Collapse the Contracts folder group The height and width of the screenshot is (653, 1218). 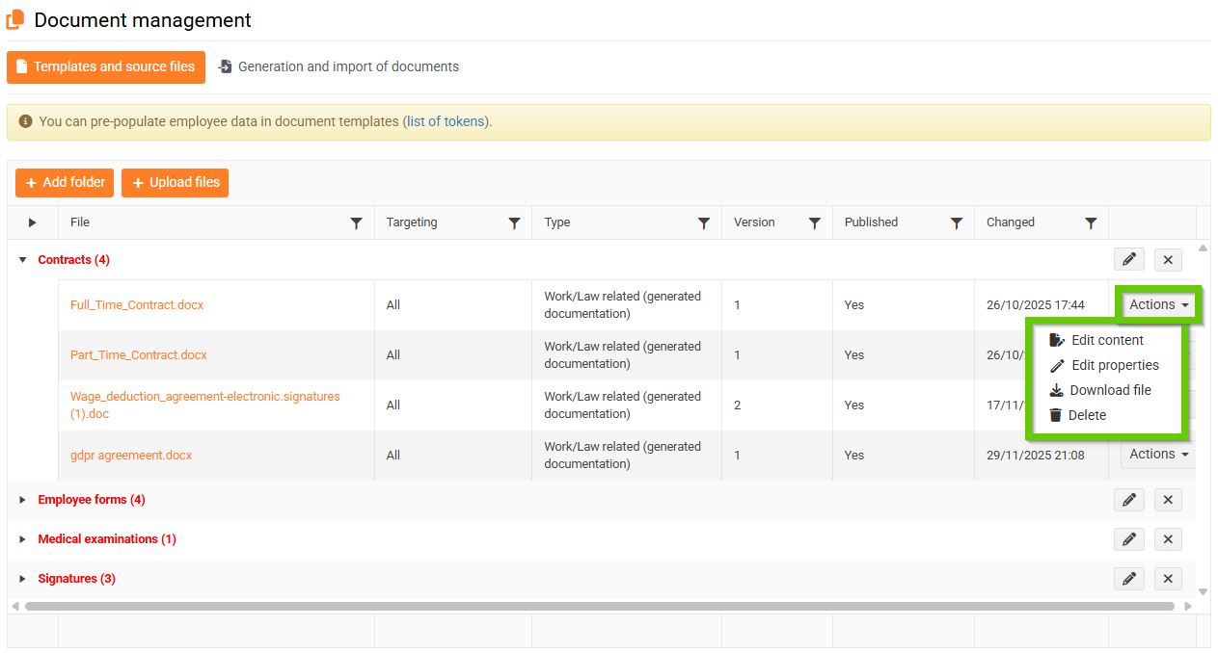click(x=23, y=260)
